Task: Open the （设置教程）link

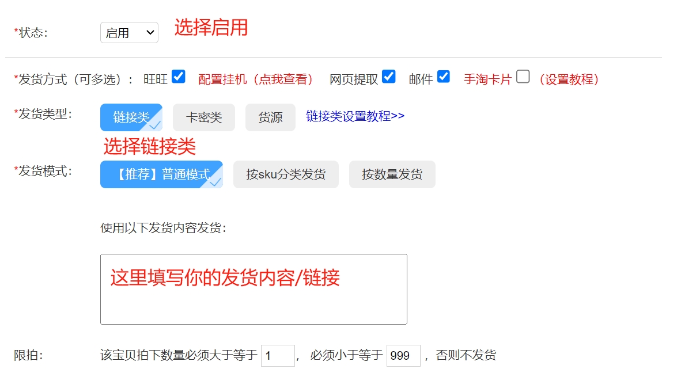Action: coord(568,79)
